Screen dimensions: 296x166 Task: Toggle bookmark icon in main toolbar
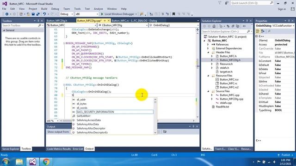173,14
